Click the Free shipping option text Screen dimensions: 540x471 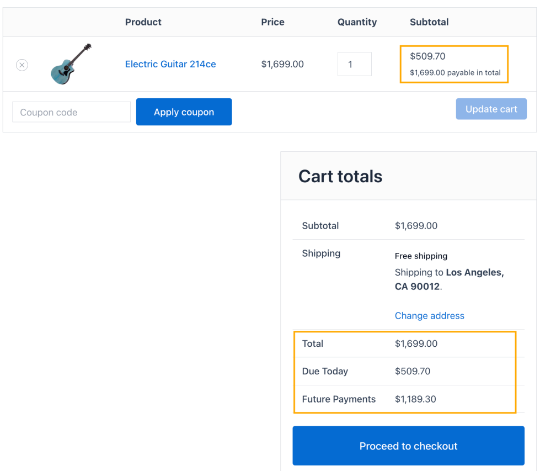coord(421,256)
